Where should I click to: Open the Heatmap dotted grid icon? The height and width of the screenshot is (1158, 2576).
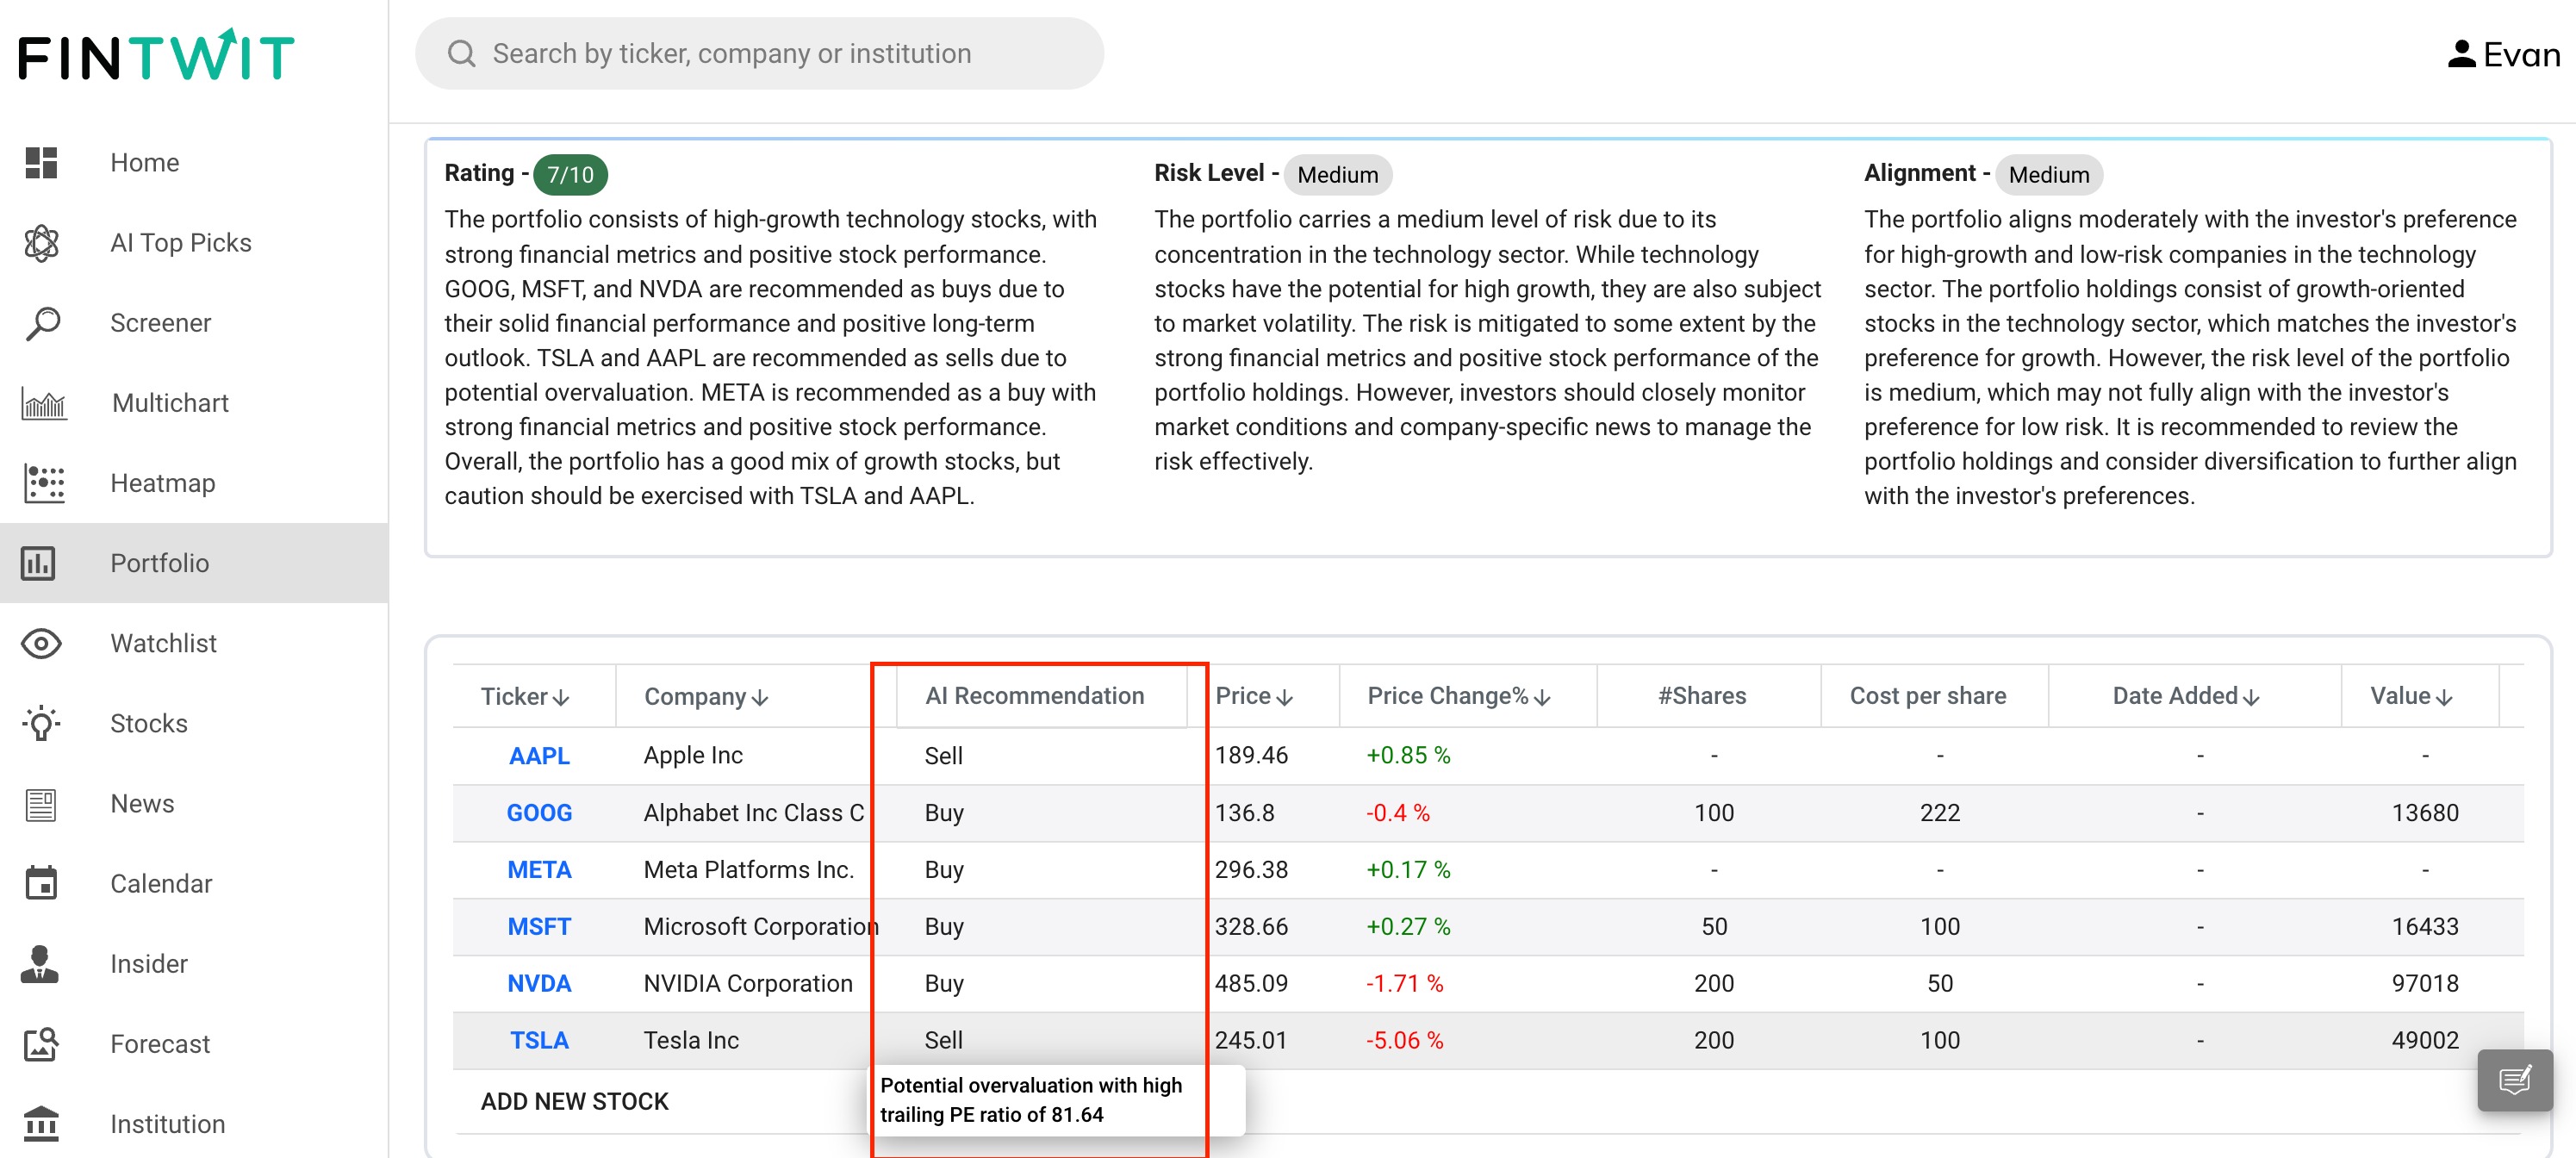(x=43, y=483)
